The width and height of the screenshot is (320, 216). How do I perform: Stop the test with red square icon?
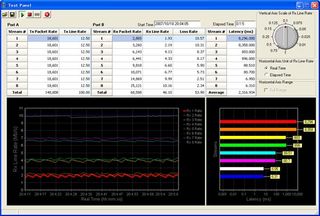coord(30,15)
